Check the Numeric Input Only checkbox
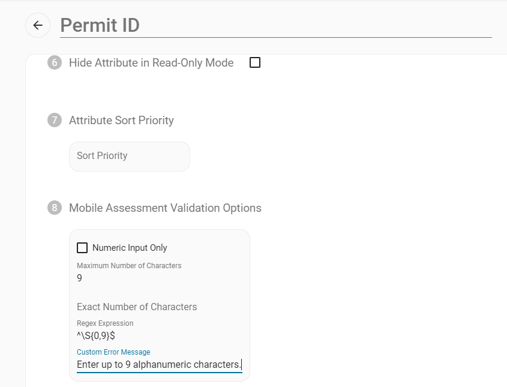Image resolution: width=507 pixels, height=387 pixels. point(82,248)
